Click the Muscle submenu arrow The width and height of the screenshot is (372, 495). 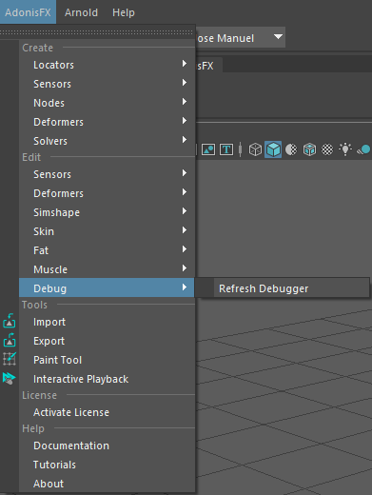185,268
